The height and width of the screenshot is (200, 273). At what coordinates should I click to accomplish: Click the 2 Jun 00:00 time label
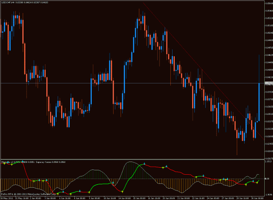pyautogui.click(x=35, y=198)
